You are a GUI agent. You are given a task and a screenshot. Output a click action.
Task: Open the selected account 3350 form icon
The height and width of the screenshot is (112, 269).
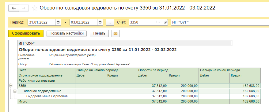(x=165, y=22)
